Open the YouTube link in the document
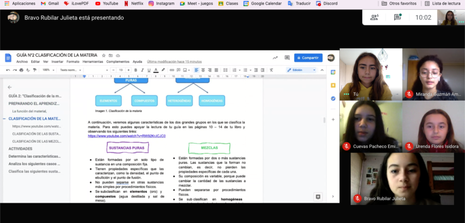The height and width of the screenshot is (223, 465). point(127,136)
